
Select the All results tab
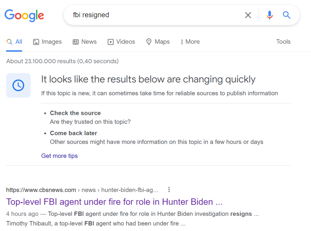pyautogui.click(x=14, y=42)
